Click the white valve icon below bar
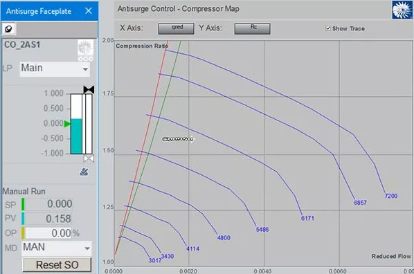The width and height of the screenshot is (414, 274). point(89,158)
